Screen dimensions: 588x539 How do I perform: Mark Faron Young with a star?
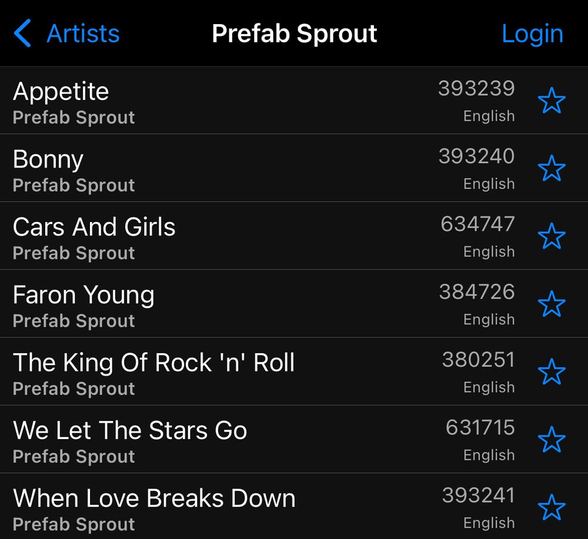[x=553, y=304]
